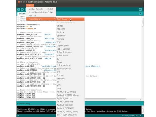The image size is (156, 117).
Task: Choose Verify / Compile menu entry
Action: (x=41, y=9)
